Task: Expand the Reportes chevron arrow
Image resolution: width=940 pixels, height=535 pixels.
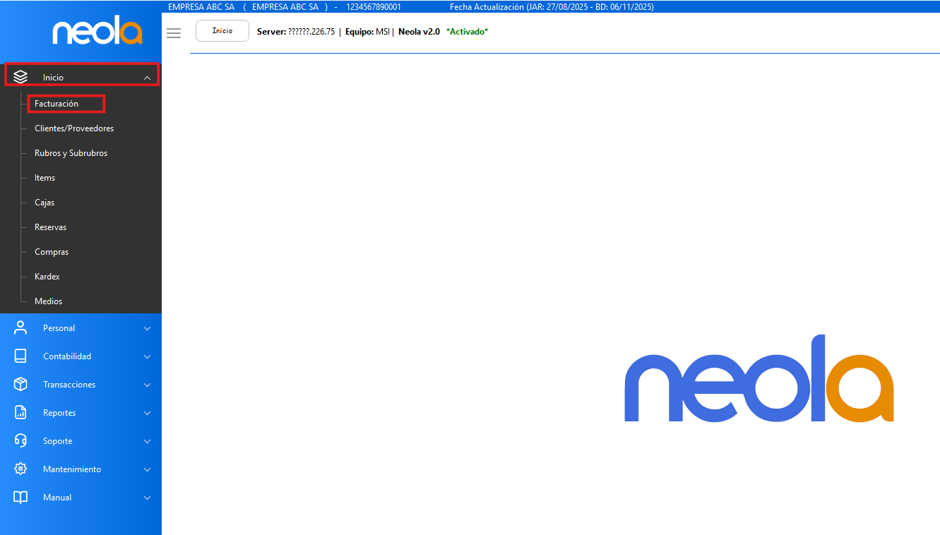Action: (147, 413)
